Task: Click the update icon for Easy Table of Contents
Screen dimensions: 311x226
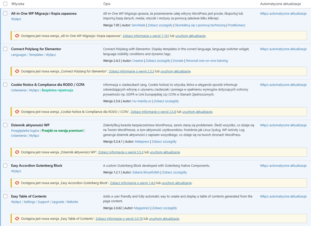Action: click(17, 218)
